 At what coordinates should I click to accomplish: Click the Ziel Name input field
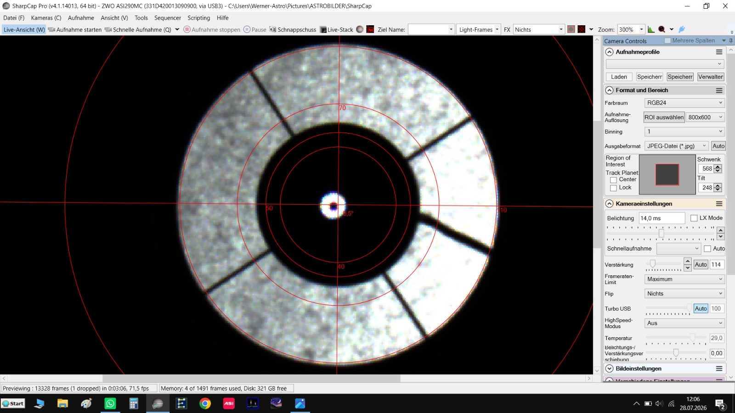(x=431, y=29)
